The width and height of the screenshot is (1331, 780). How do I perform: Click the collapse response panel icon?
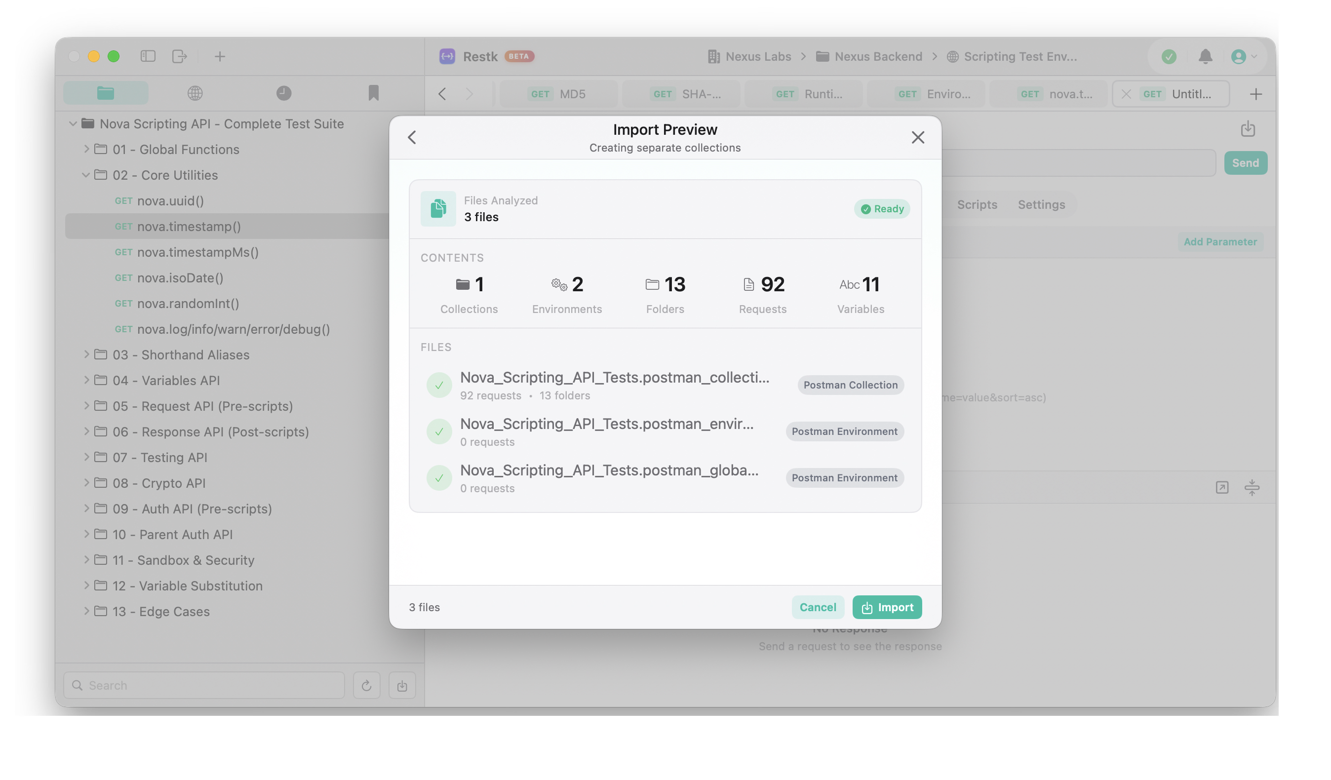(x=1251, y=487)
